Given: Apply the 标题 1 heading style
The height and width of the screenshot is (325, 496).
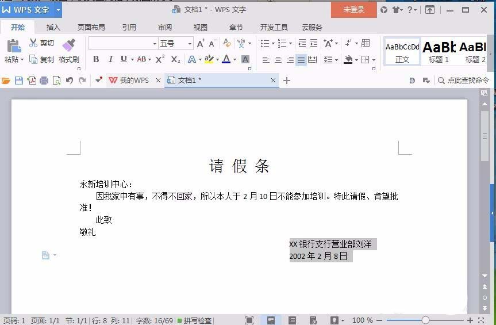Looking at the screenshot, I should [439, 52].
